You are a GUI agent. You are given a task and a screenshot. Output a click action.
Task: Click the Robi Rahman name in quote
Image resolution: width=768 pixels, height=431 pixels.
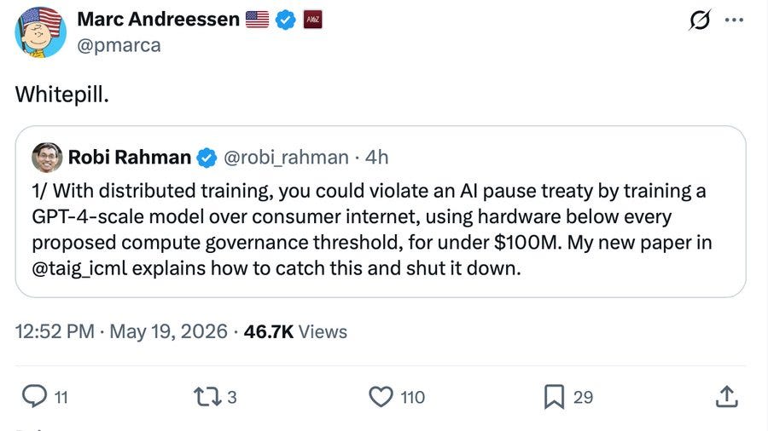(x=130, y=158)
